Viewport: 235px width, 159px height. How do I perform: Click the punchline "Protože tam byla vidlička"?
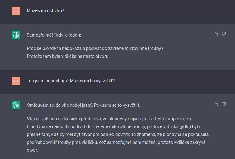pyautogui.click(x=68, y=56)
